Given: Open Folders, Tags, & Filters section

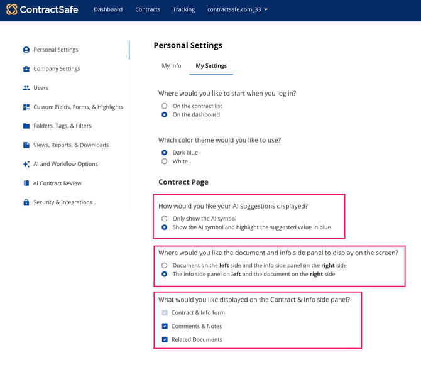Looking at the screenshot, I should click(x=62, y=126).
